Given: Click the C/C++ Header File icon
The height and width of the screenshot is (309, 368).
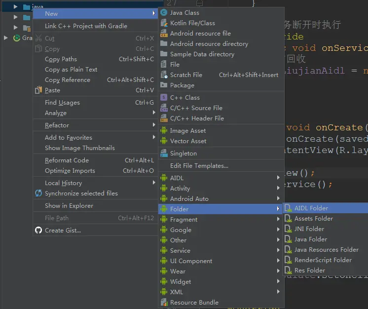Looking at the screenshot, I should (x=164, y=118).
